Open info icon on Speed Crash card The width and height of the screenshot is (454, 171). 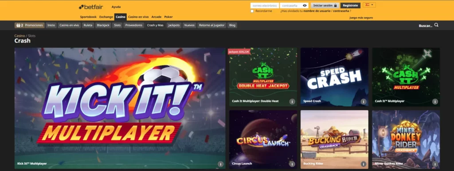point(364,101)
